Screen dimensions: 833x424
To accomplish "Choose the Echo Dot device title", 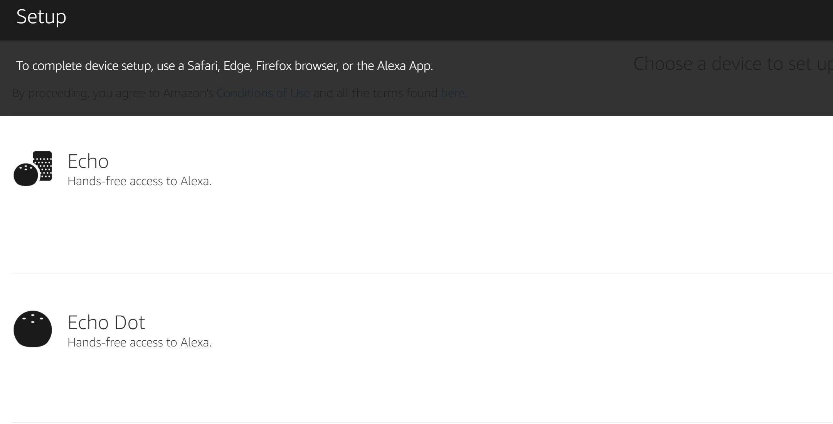I will (x=106, y=323).
